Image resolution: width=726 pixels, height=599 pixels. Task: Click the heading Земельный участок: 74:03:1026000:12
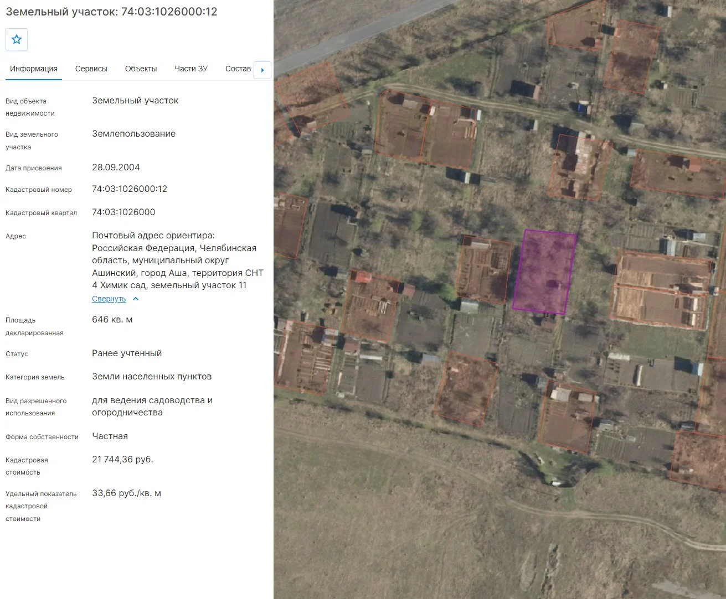point(111,12)
